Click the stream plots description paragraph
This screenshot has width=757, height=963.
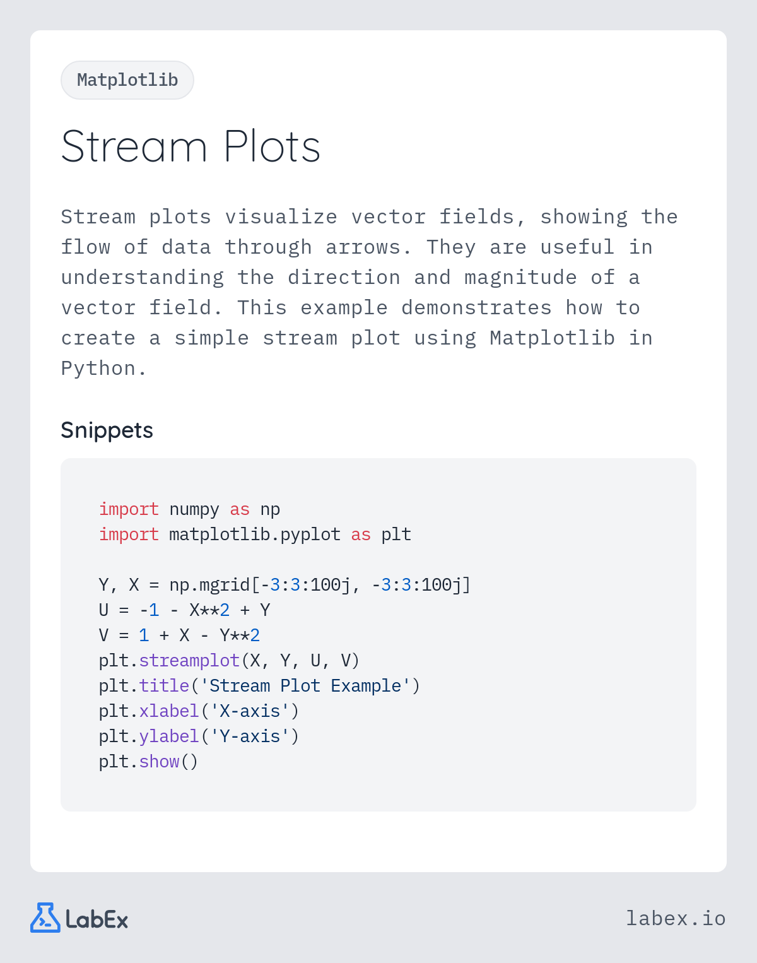(370, 292)
